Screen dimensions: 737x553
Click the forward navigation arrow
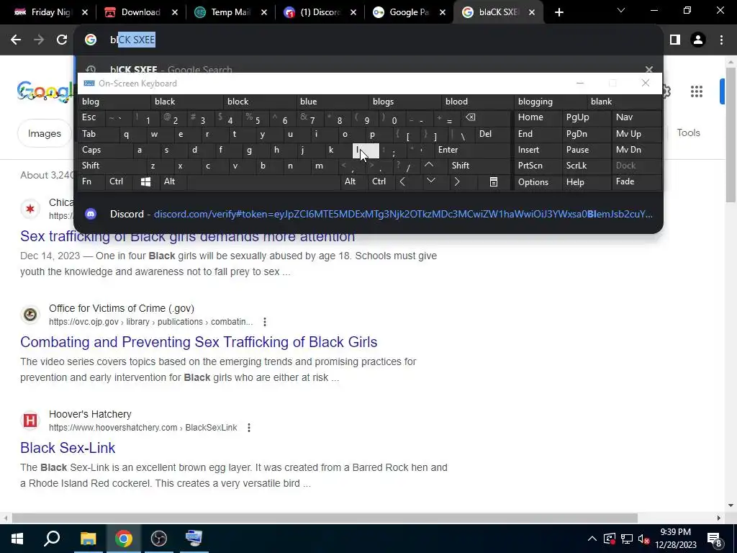point(39,40)
